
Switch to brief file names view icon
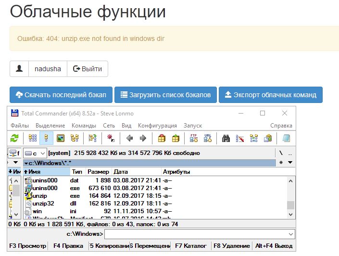33,138
